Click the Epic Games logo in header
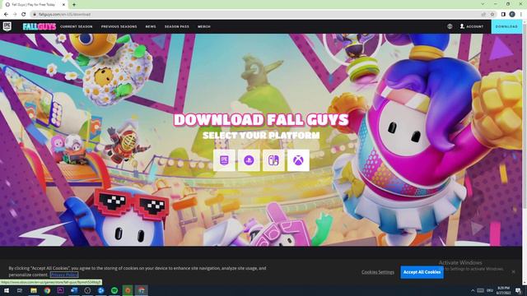The width and height of the screenshot is (527, 296). (x=7, y=26)
